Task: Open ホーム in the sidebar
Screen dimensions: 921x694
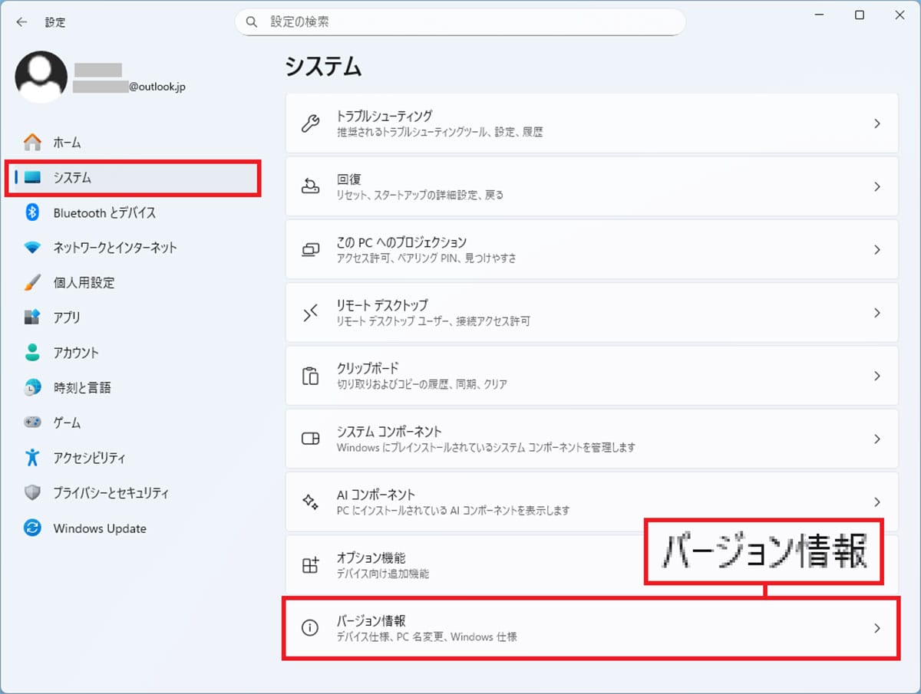Action: tap(67, 143)
